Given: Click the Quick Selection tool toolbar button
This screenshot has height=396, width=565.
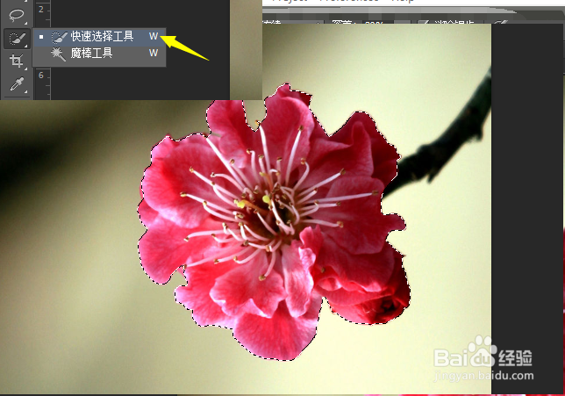Looking at the screenshot, I should (16, 38).
